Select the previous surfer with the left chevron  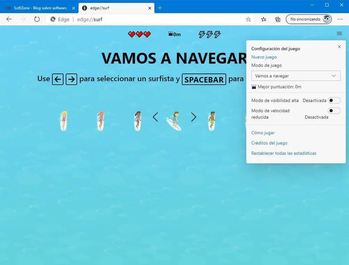(x=155, y=117)
